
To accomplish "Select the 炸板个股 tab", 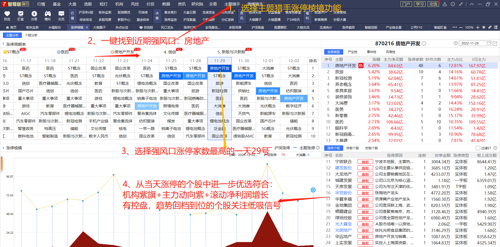I will tap(353, 148).
